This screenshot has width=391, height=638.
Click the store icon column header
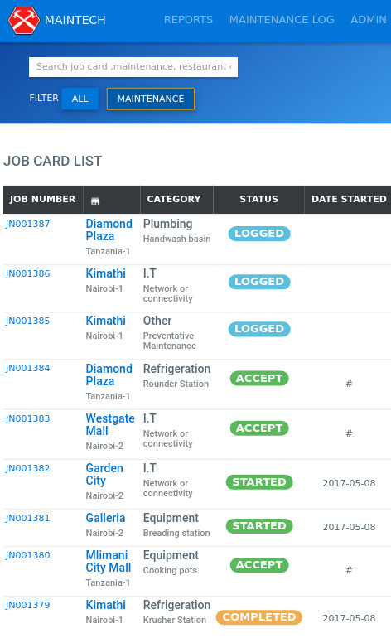[x=95, y=201]
